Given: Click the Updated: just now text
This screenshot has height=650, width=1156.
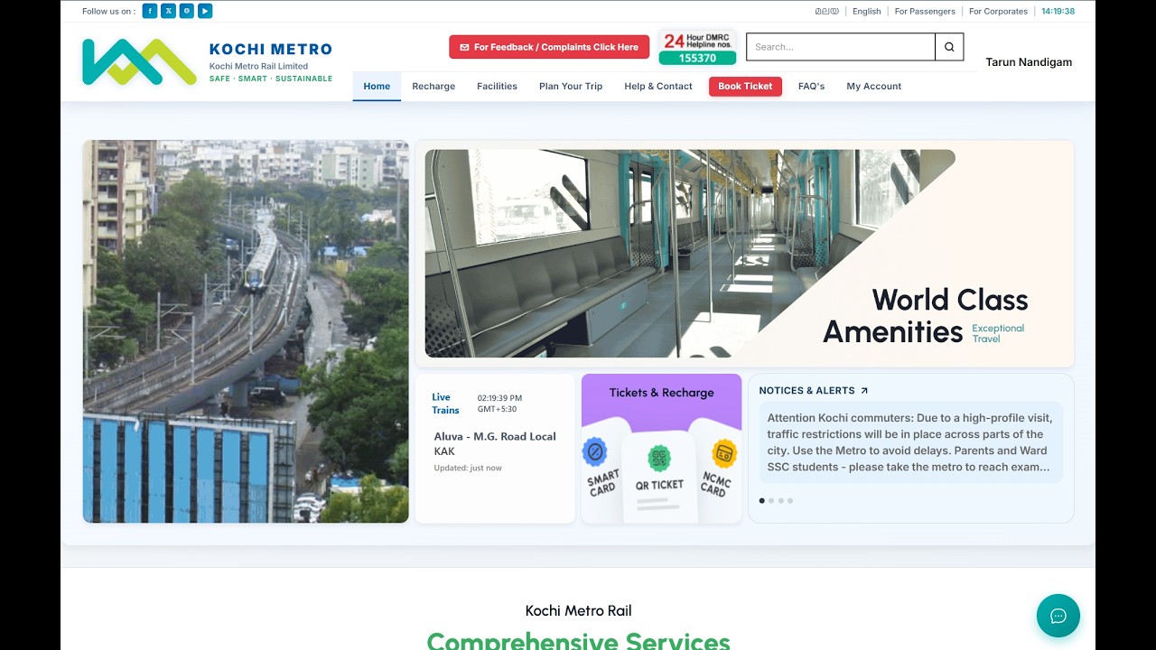Looking at the screenshot, I should [468, 468].
